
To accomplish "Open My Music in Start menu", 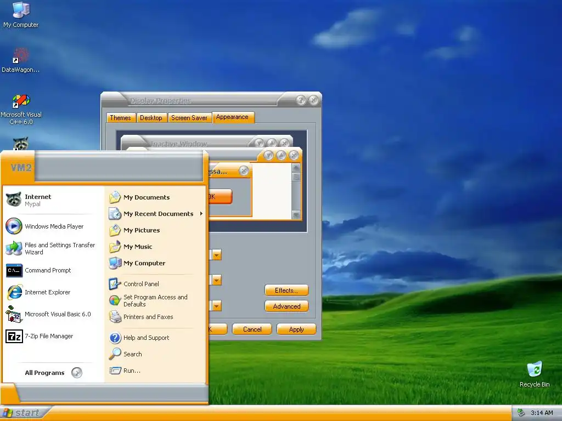I will pyautogui.click(x=156, y=247).
